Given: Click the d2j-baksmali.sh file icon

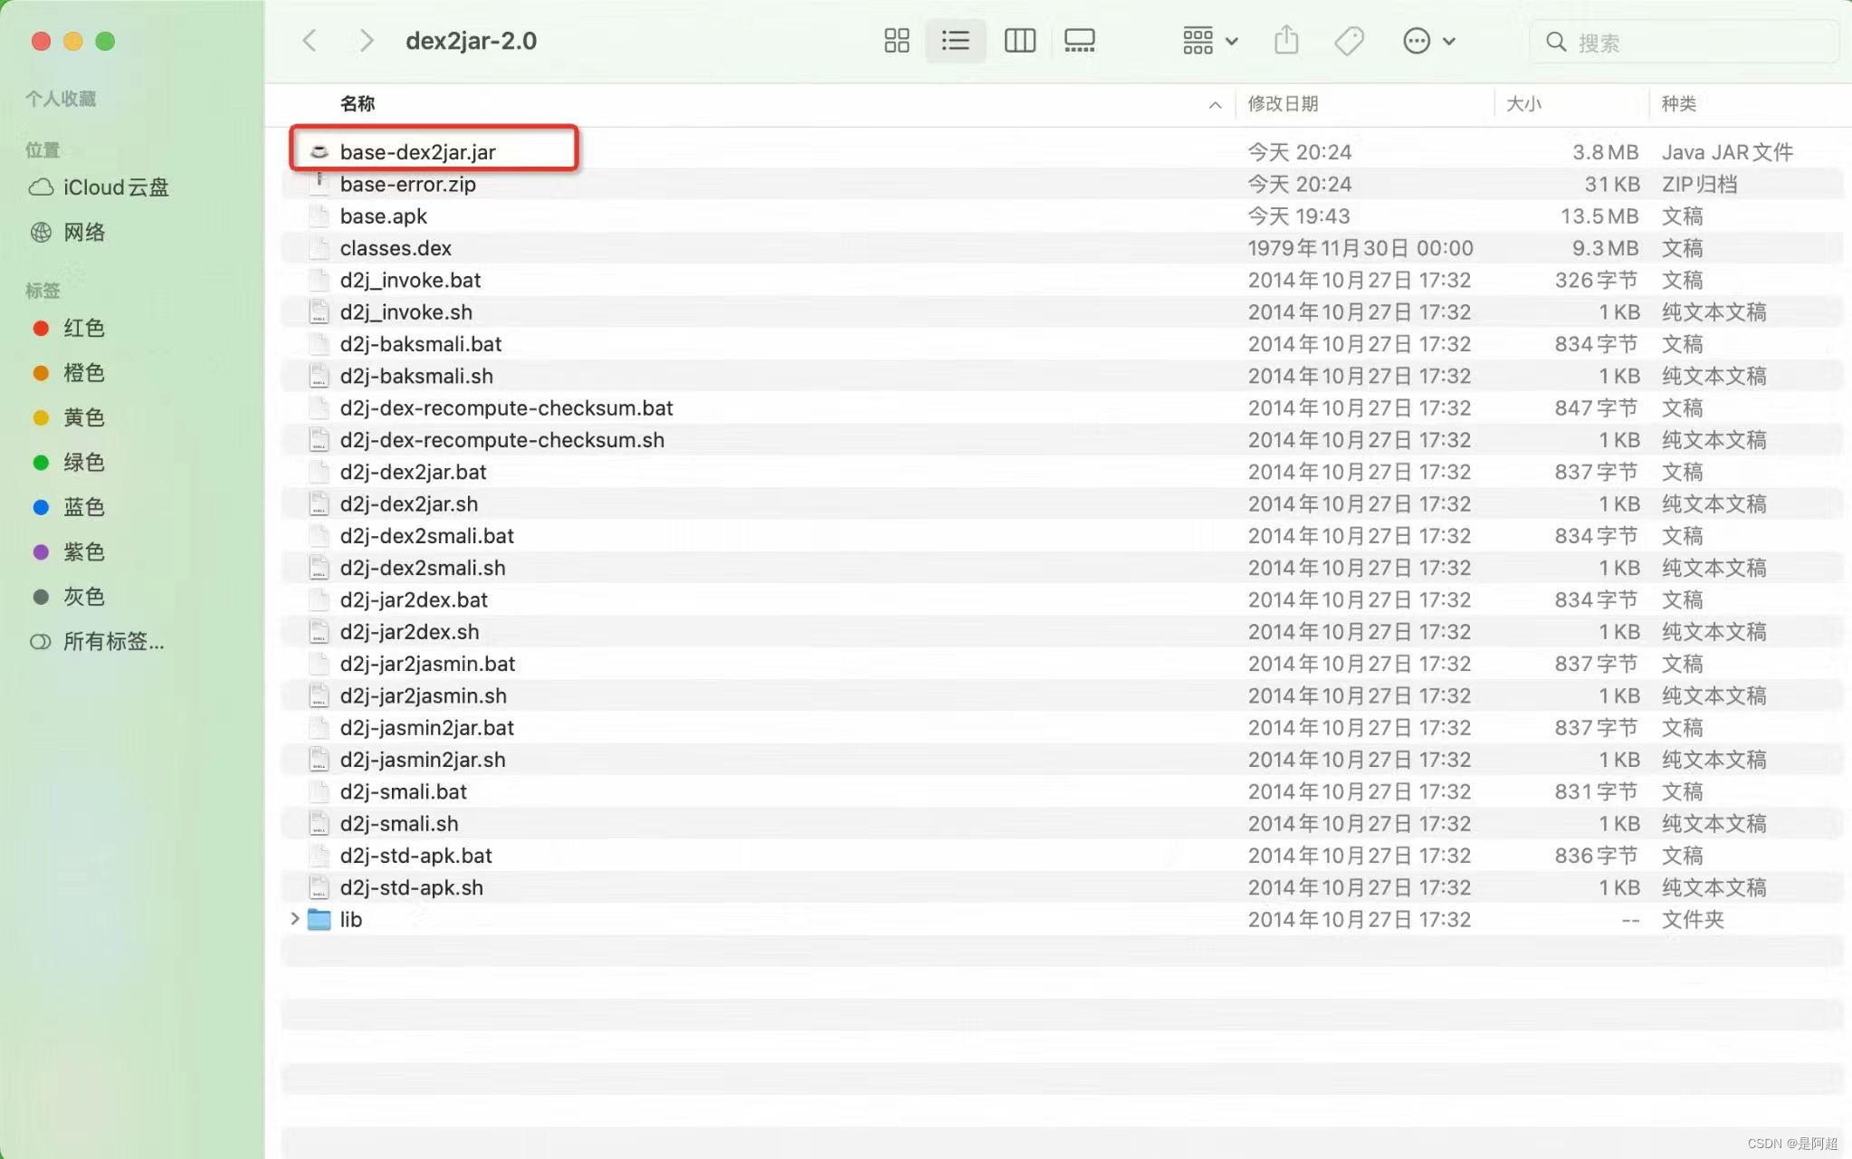Looking at the screenshot, I should pos(319,376).
